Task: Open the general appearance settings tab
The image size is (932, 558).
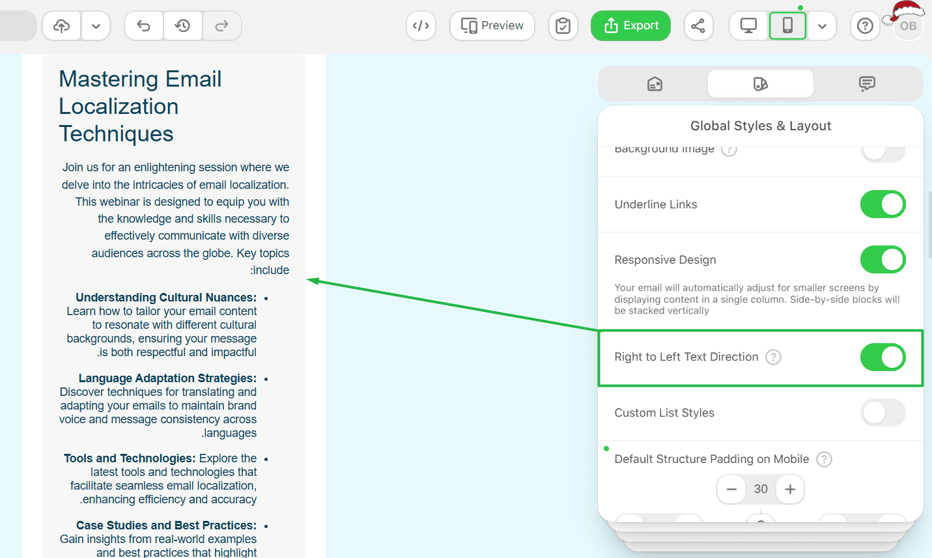Action: 655,83
